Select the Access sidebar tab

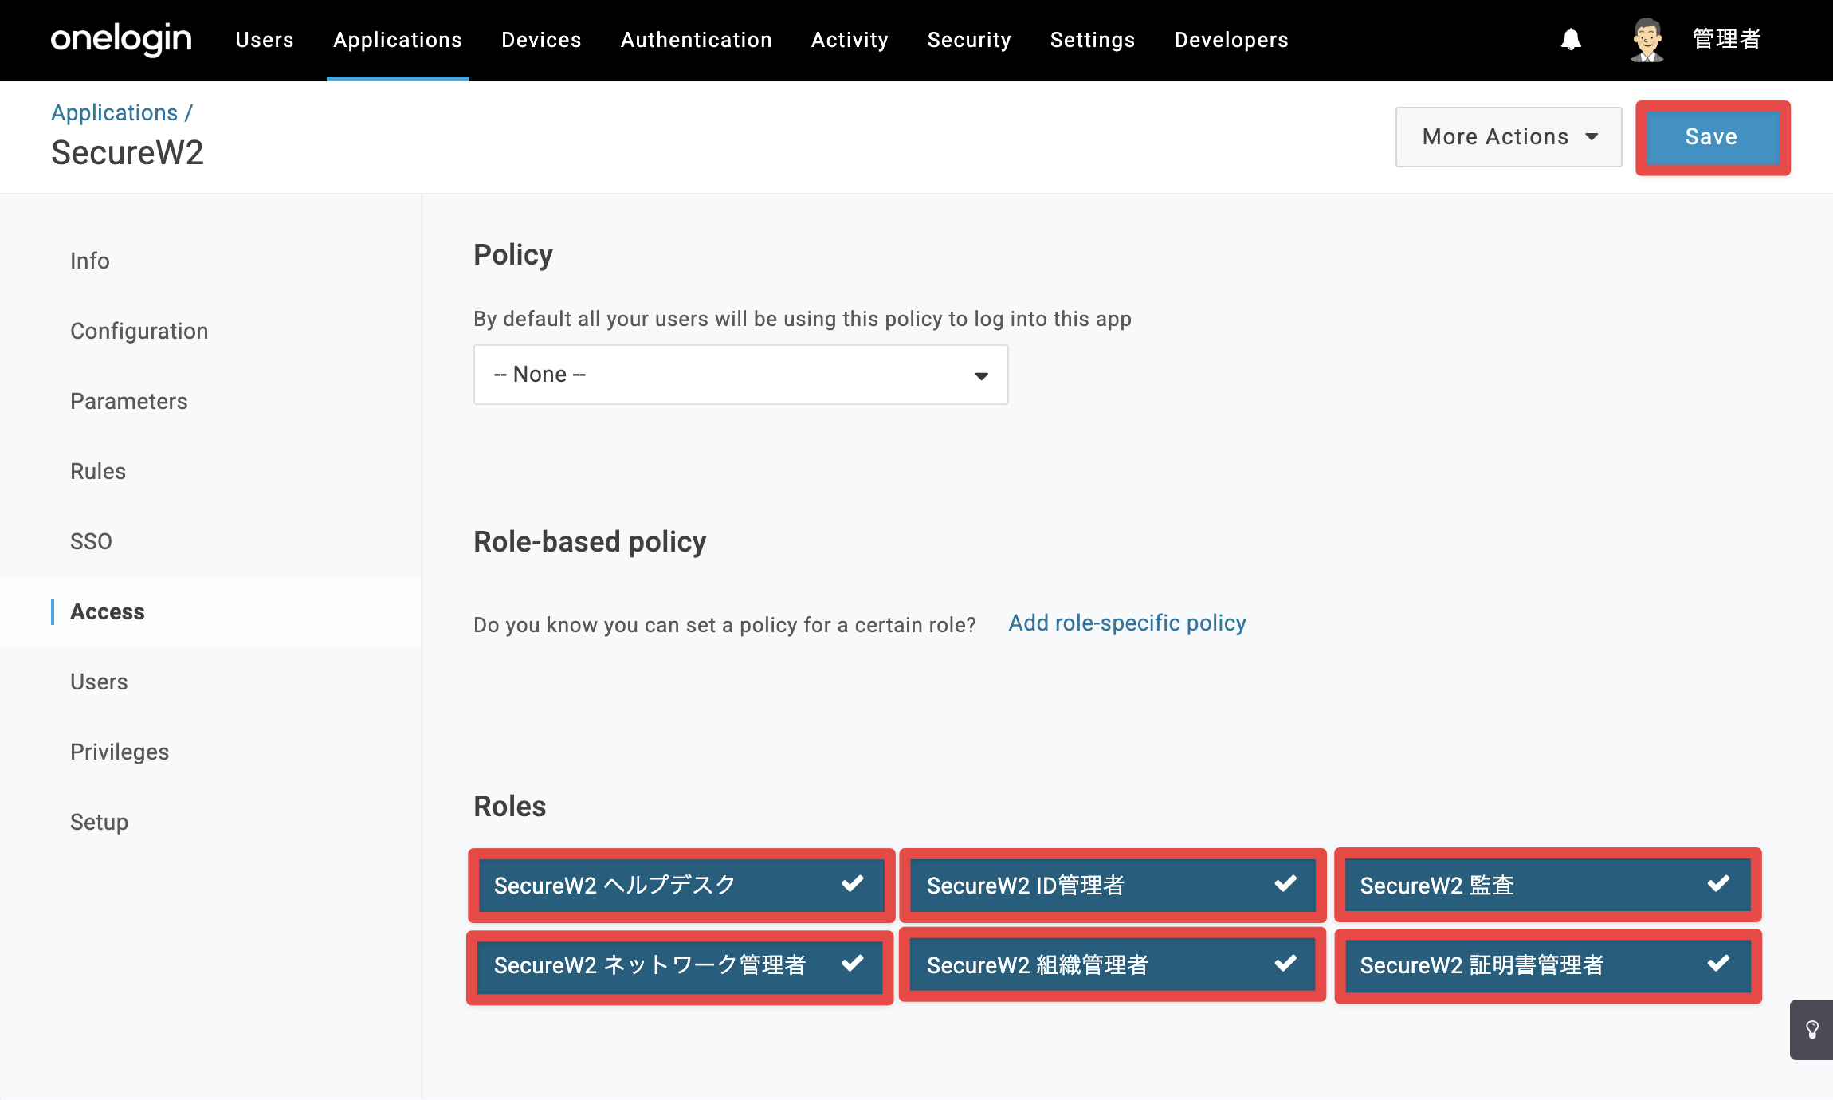click(x=108, y=611)
